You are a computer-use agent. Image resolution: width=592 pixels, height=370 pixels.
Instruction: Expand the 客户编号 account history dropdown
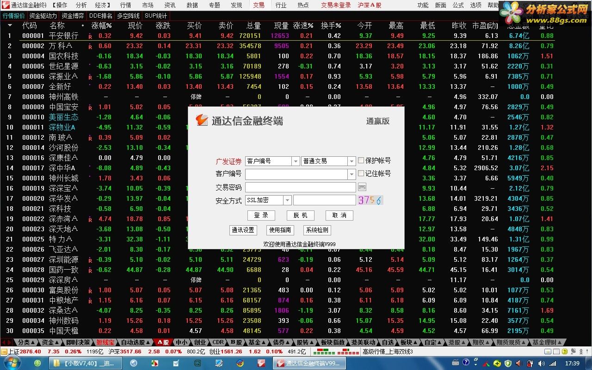[352, 174]
